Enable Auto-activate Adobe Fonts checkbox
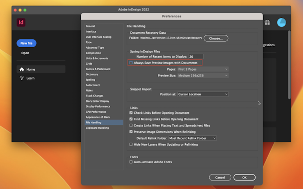Image resolution: width=303 pixels, height=189 pixels. (131, 162)
